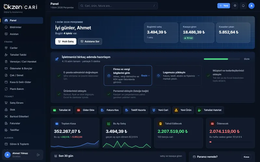The image size is (260, 162).
Task: Toggle the Personel ekleyin checkmark
Action: (109, 94)
